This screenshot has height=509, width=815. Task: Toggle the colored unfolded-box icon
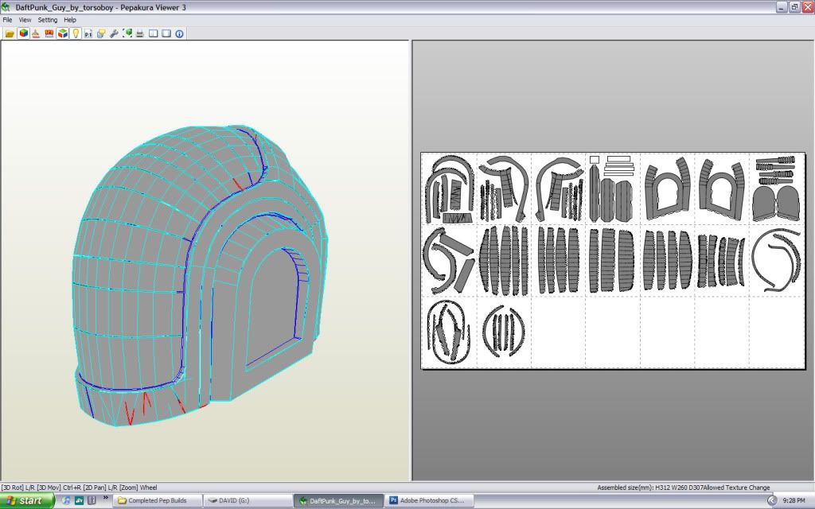62,33
